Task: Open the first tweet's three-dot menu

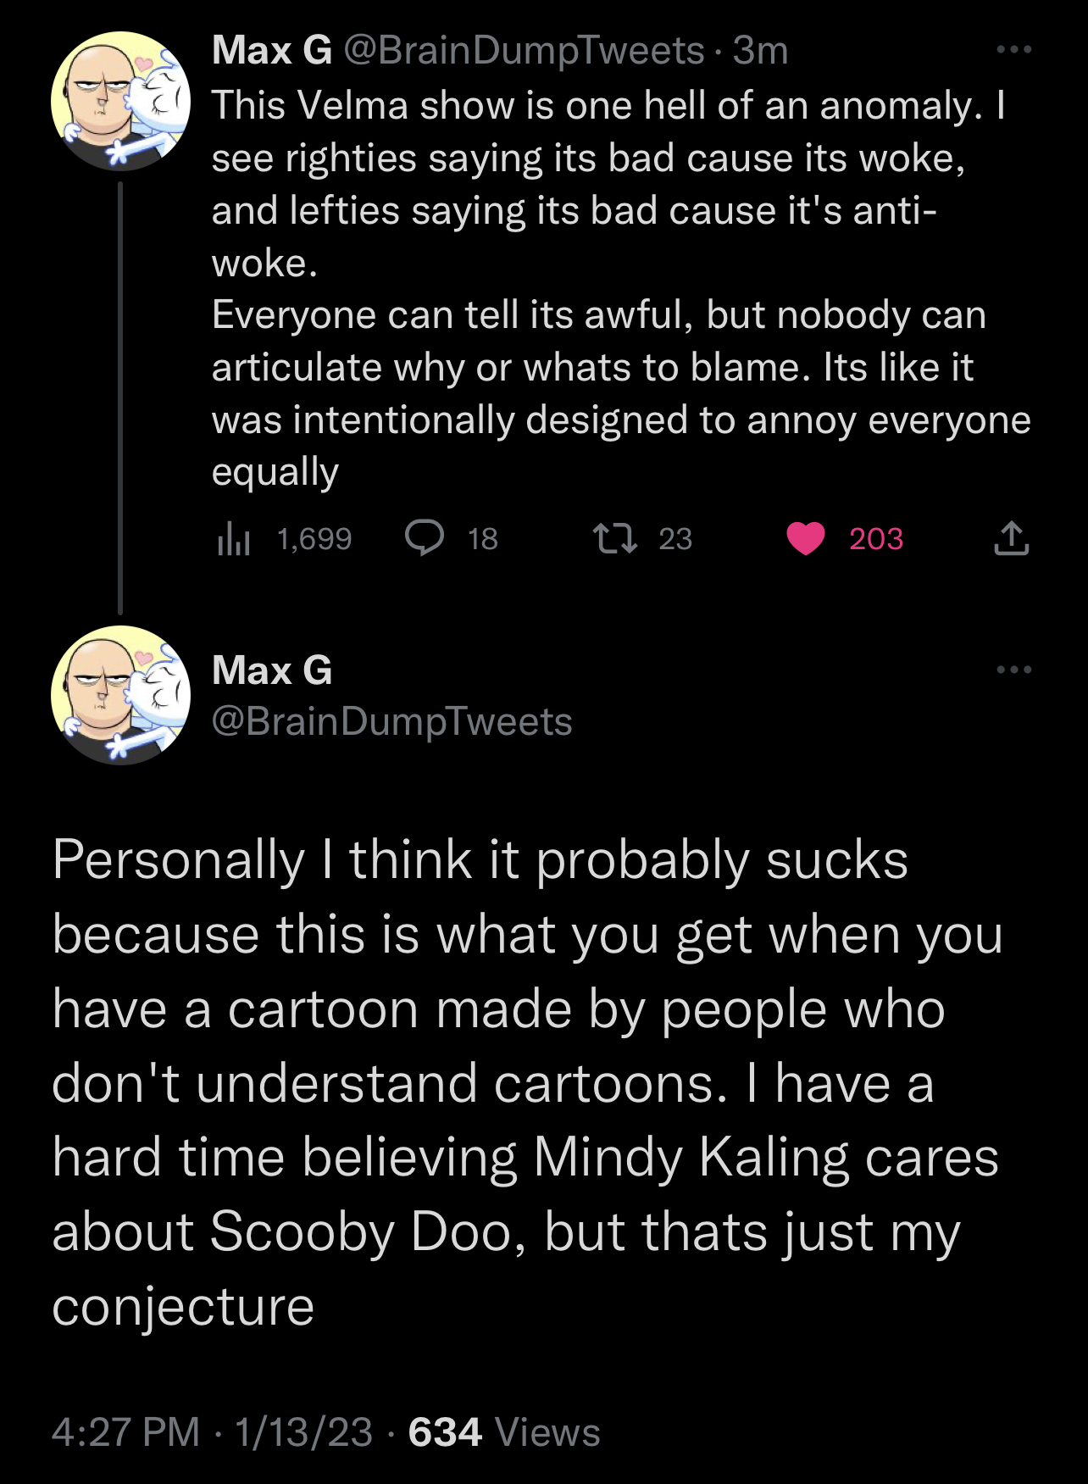Action: [x=1013, y=50]
